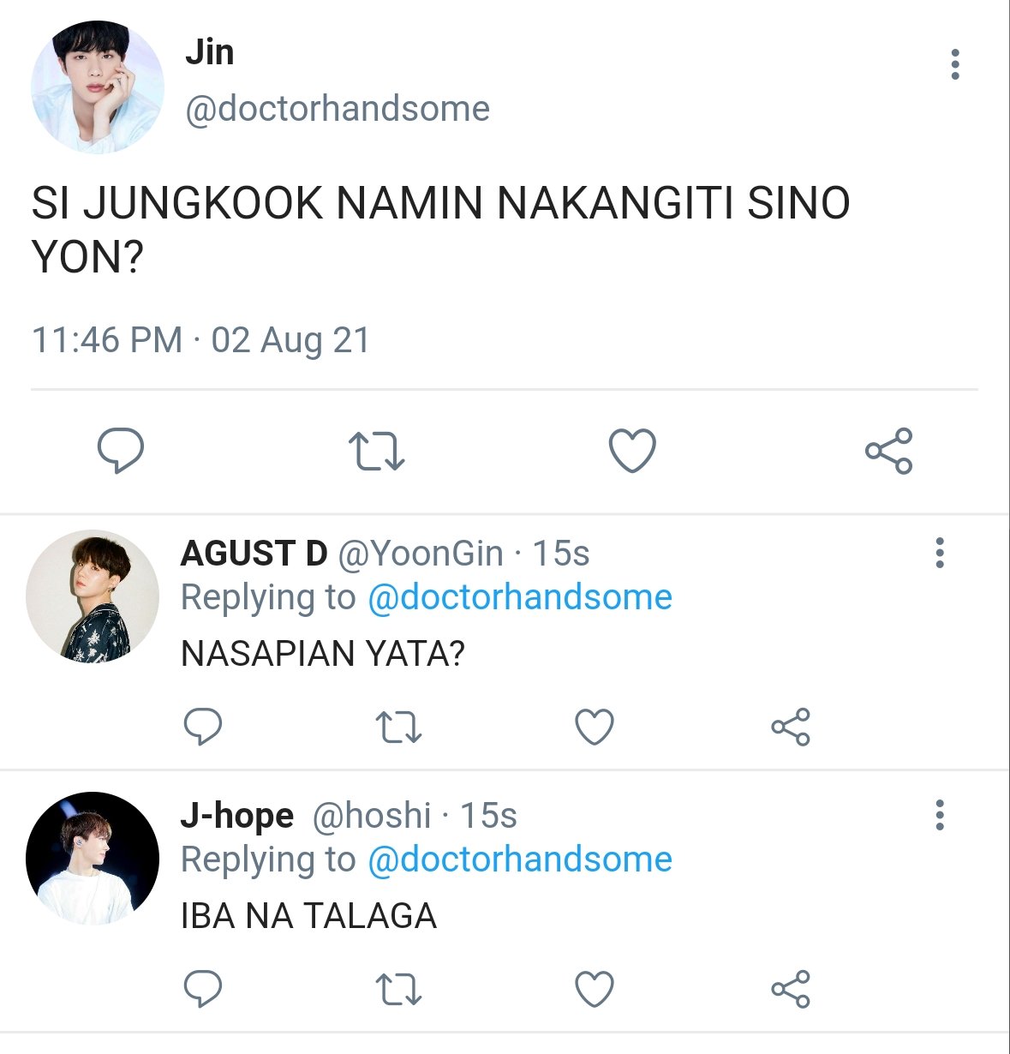This screenshot has width=1010, height=1054.
Task: Reply to J-hope's comment
Action: pos(203,989)
